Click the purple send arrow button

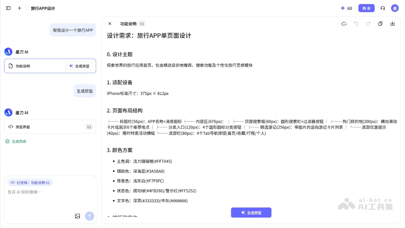pos(89,216)
